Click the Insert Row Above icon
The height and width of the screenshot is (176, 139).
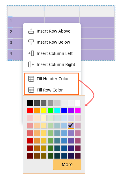[31, 31]
